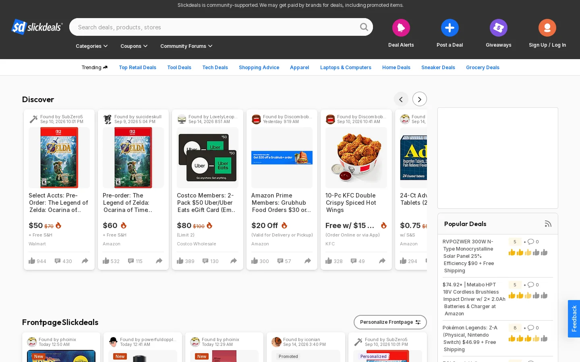The image size is (580, 362).
Task: Rate the Pokémon Legends deal thumbs
Action: pos(528,339)
